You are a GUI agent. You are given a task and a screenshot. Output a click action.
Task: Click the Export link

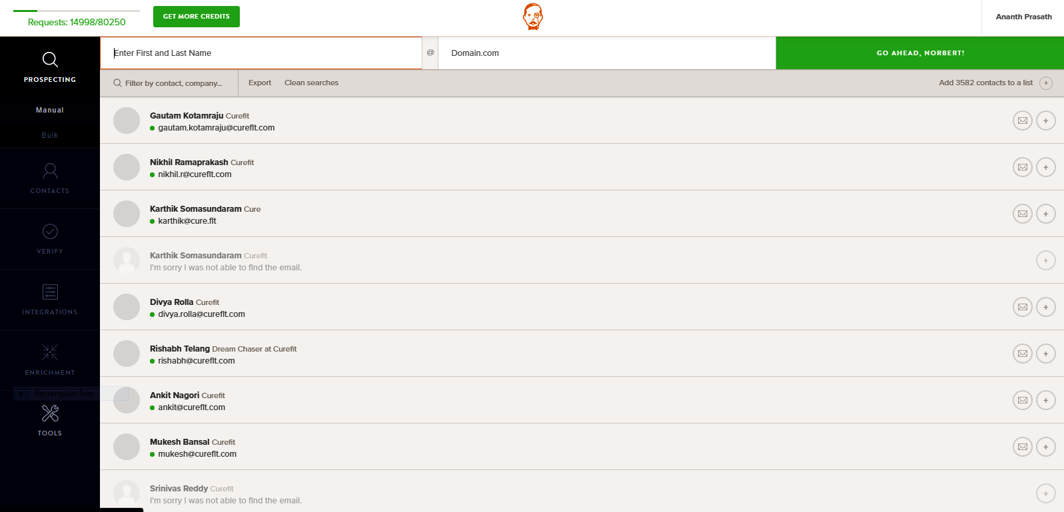point(260,83)
